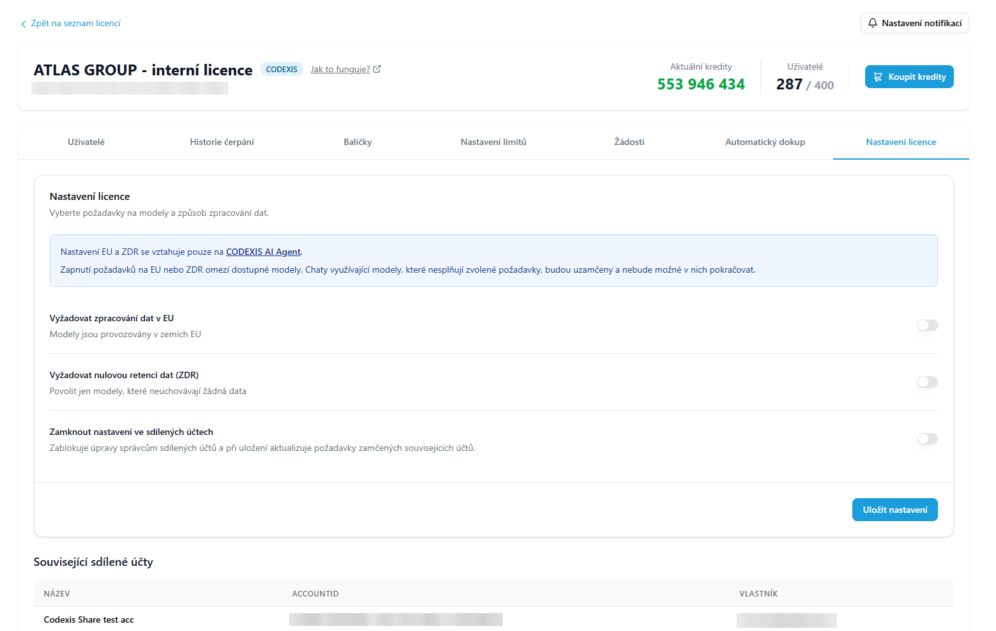Click the user count 287 / 400
The width and height of the screenshot is (996, 631).
pos(805,84)
